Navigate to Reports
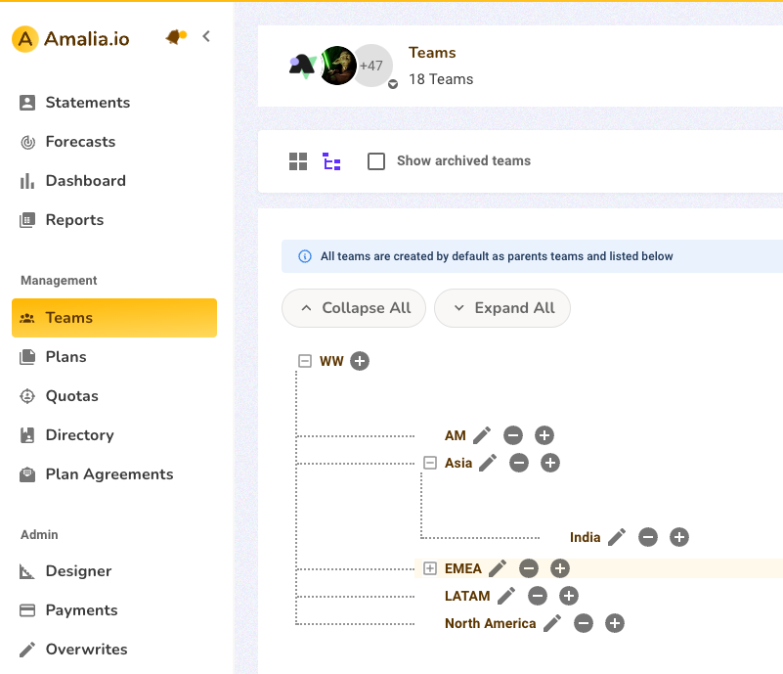 (114, 220)
